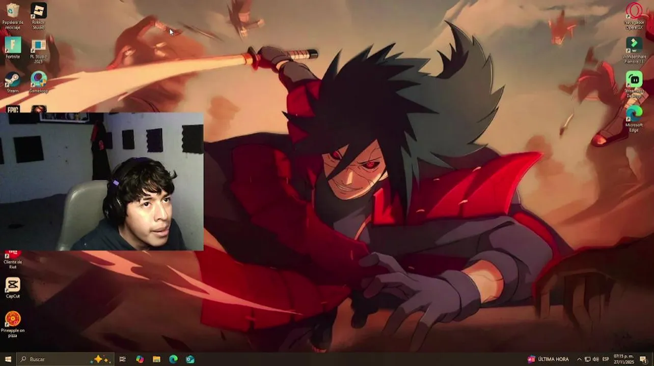Screen dimensions: 654x366
Task: Show hidden system tray icons
Action: click(x=579, y=359)
